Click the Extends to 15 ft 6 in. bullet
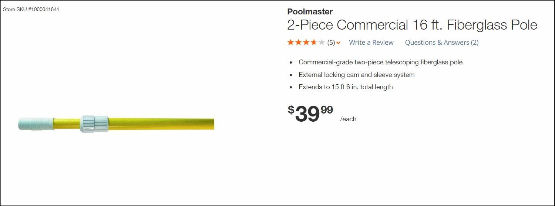 [x=346, y=87]
